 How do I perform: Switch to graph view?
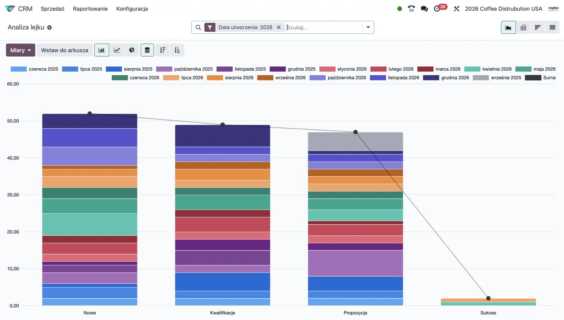click(x=509, y=27)
